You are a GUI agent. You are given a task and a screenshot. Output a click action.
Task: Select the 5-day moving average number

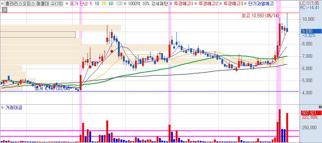(x=91, y=4)
